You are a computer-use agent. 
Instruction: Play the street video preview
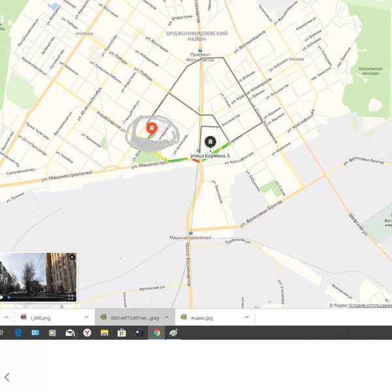point(3,297)
